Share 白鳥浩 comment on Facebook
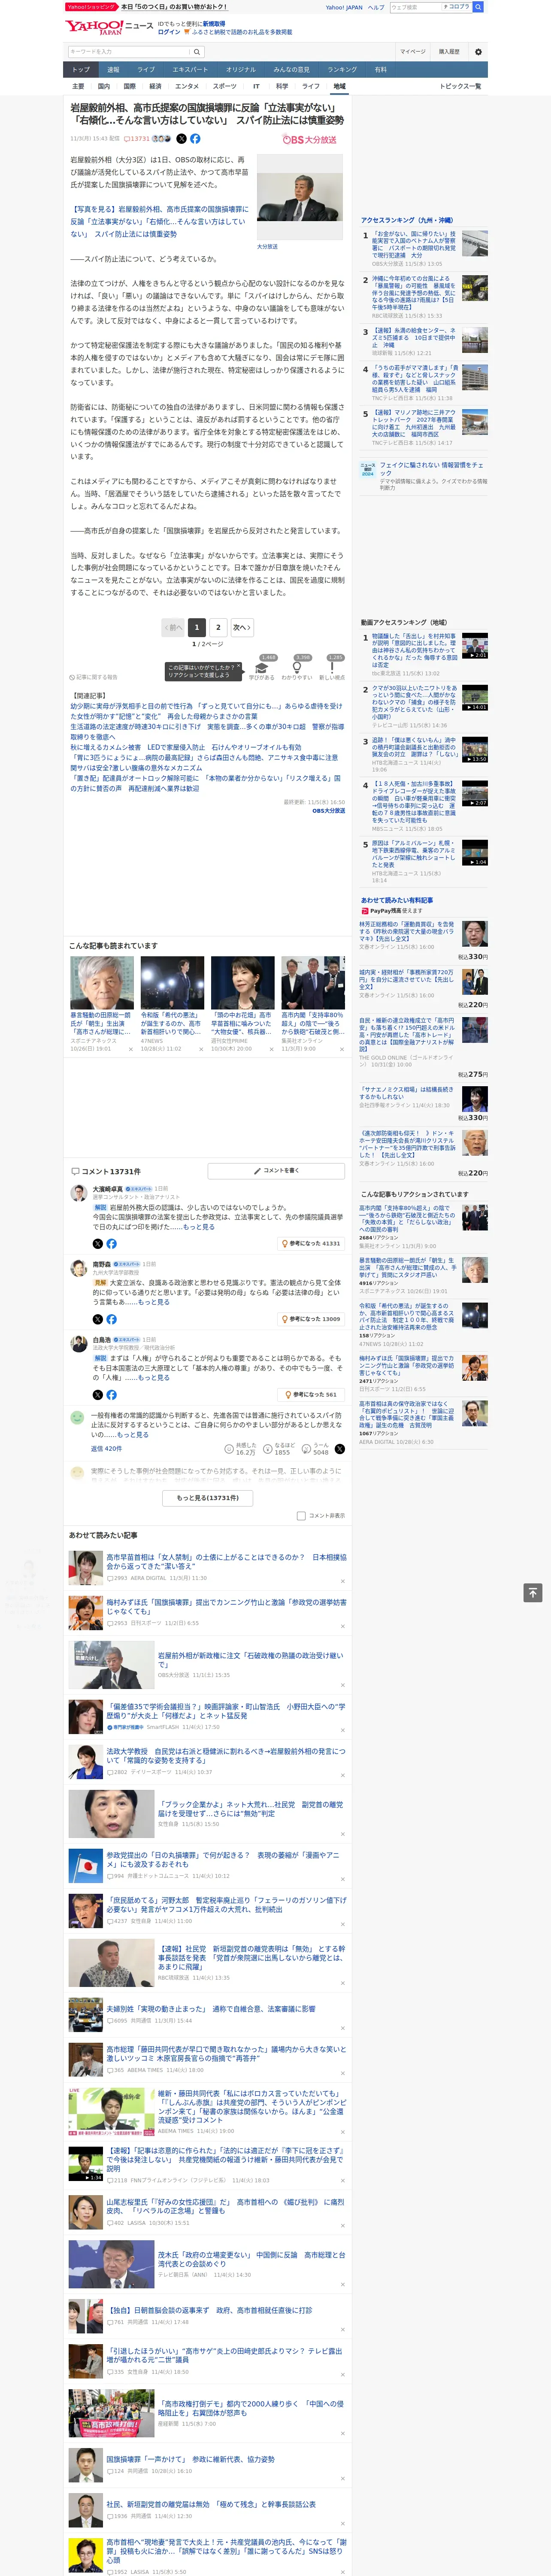This screenshot has height=2576, width=551. tap(111, 1394)
